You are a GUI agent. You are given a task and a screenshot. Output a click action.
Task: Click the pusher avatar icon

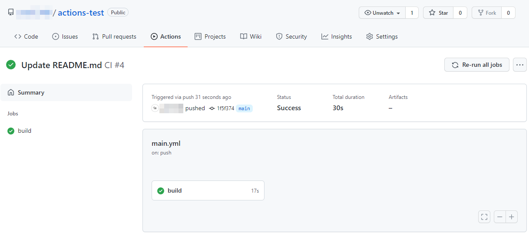(x=155, y=108)
